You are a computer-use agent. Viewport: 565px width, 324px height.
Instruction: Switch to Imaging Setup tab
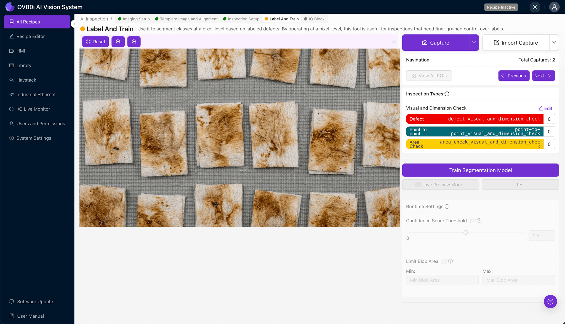[x=134, y=19]
